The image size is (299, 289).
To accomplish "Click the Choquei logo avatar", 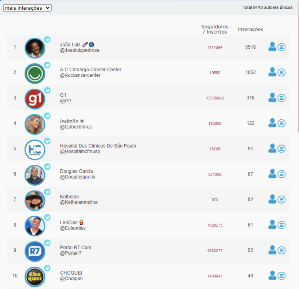I will point(35,276).
